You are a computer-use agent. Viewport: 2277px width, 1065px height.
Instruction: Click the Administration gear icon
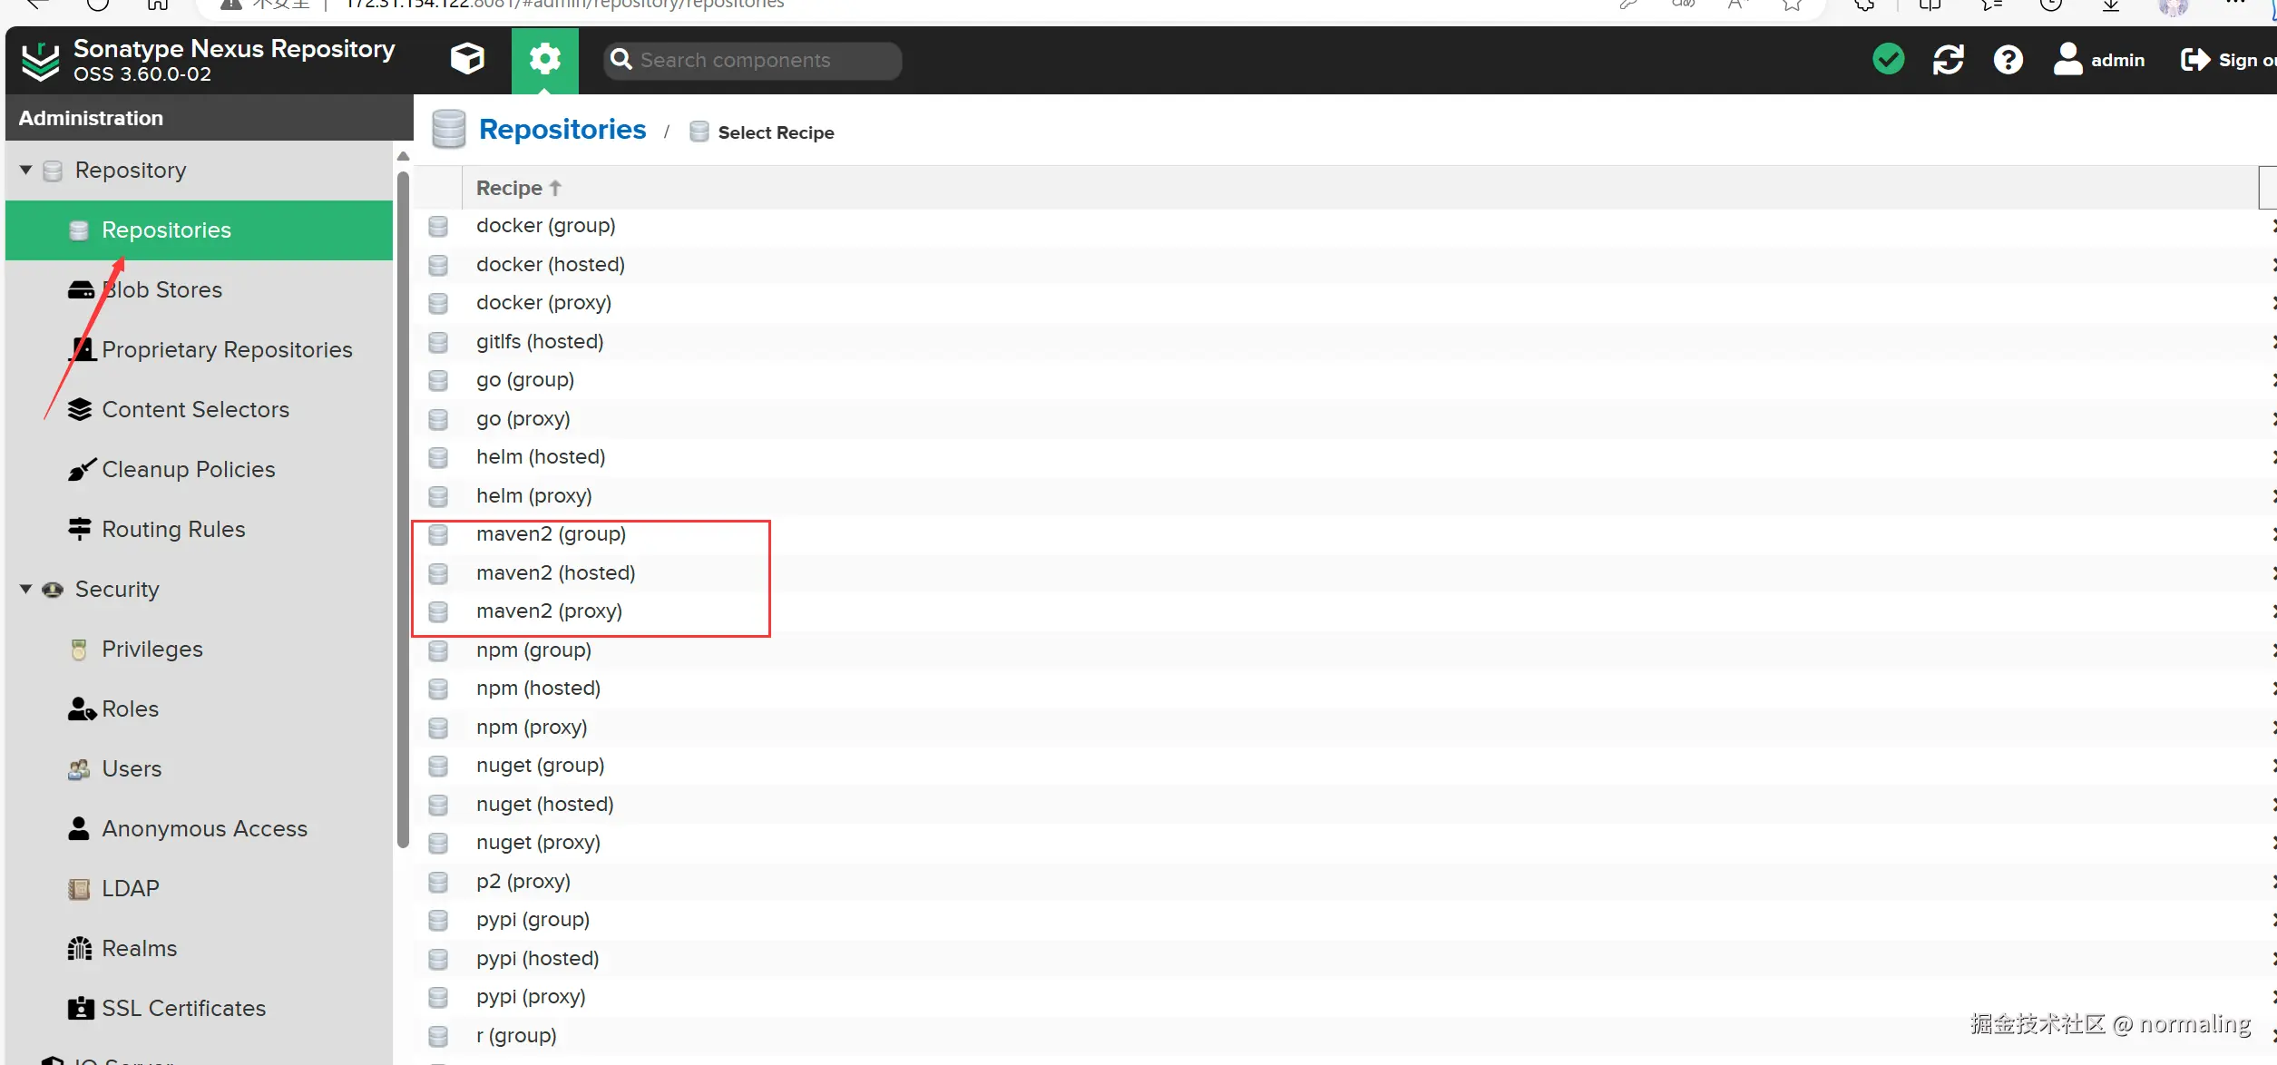tap(544, 60)
